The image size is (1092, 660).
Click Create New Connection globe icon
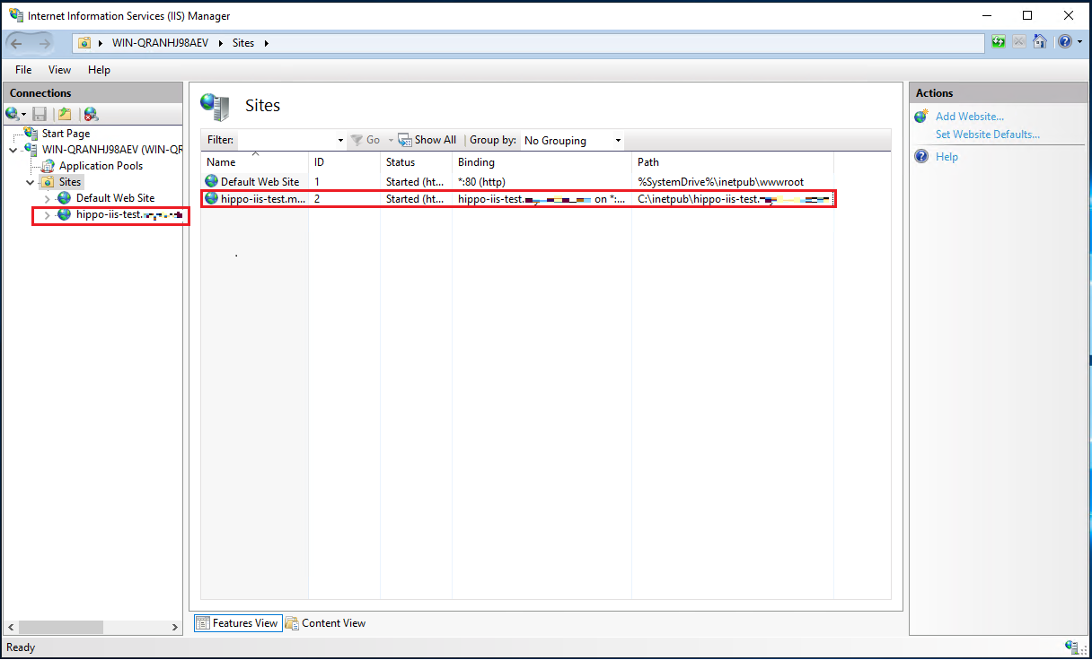click(x=12, y=114)
